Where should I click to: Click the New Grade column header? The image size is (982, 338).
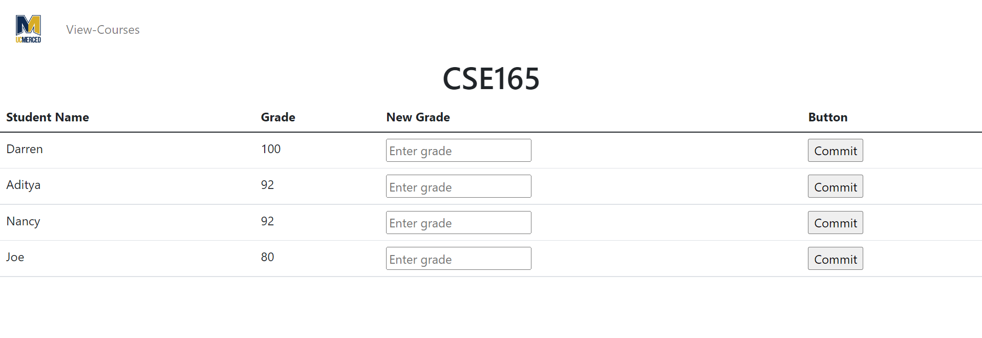coord(418,117)
